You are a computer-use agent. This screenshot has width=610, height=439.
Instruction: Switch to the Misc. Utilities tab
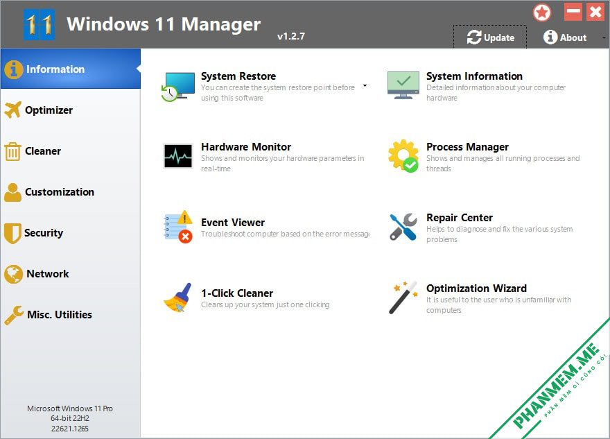pyautogui.click(x=71, y=314)
